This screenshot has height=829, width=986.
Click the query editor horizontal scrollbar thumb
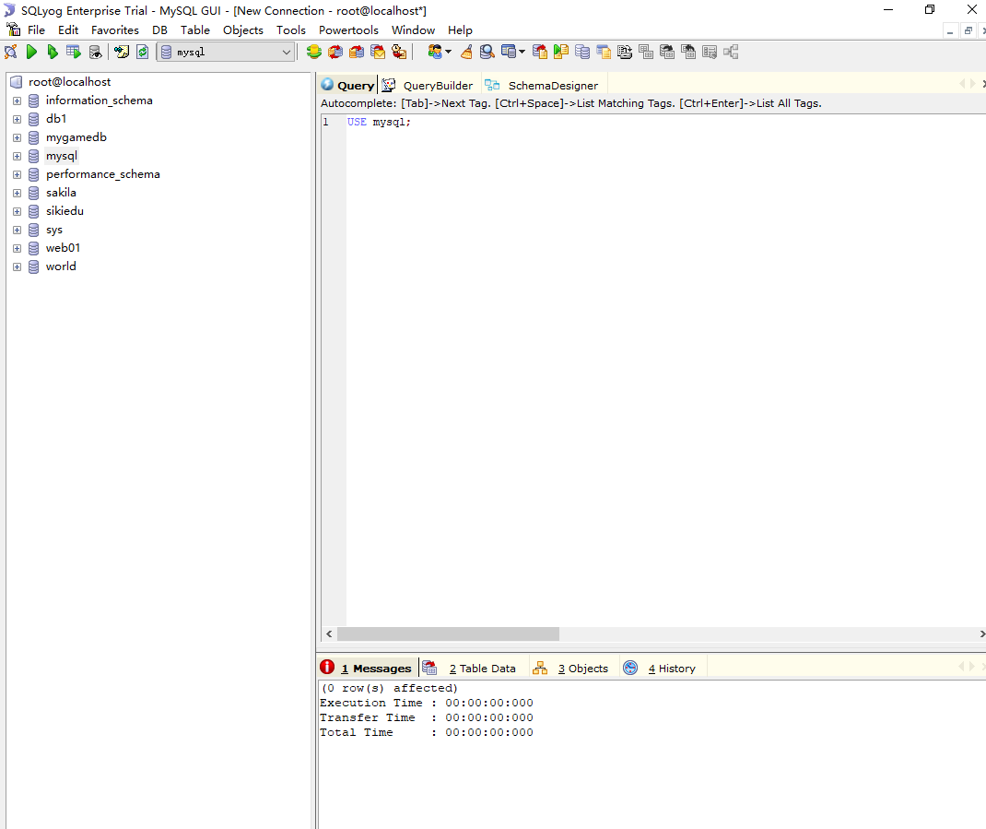click(448, 634)
